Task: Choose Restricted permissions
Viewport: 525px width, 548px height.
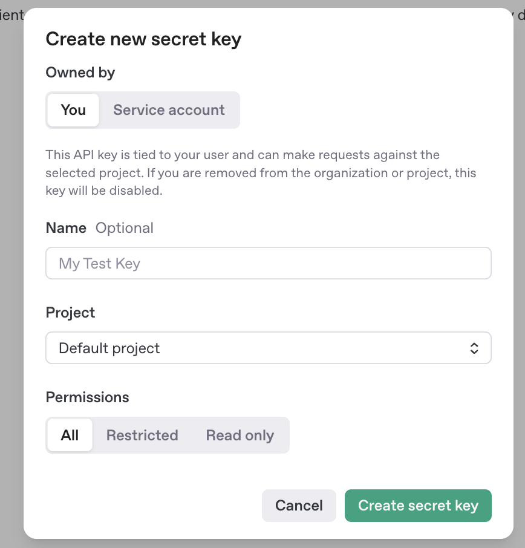Action: coord(142,435)
